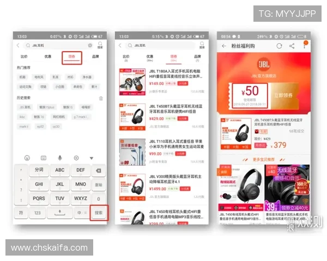Collapse keyboard with the down triangle icon
The width and height of the screenshot is (327, 261).
click(92, 158)
